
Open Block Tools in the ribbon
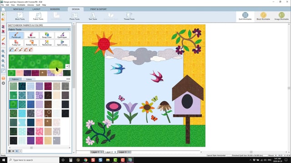tap(20, 16)
